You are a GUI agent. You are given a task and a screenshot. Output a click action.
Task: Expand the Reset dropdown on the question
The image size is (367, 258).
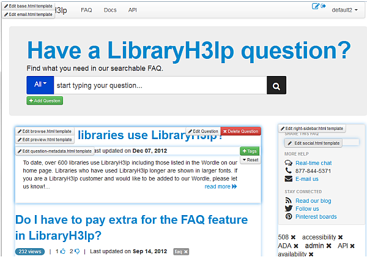click(x=250, y=160)
